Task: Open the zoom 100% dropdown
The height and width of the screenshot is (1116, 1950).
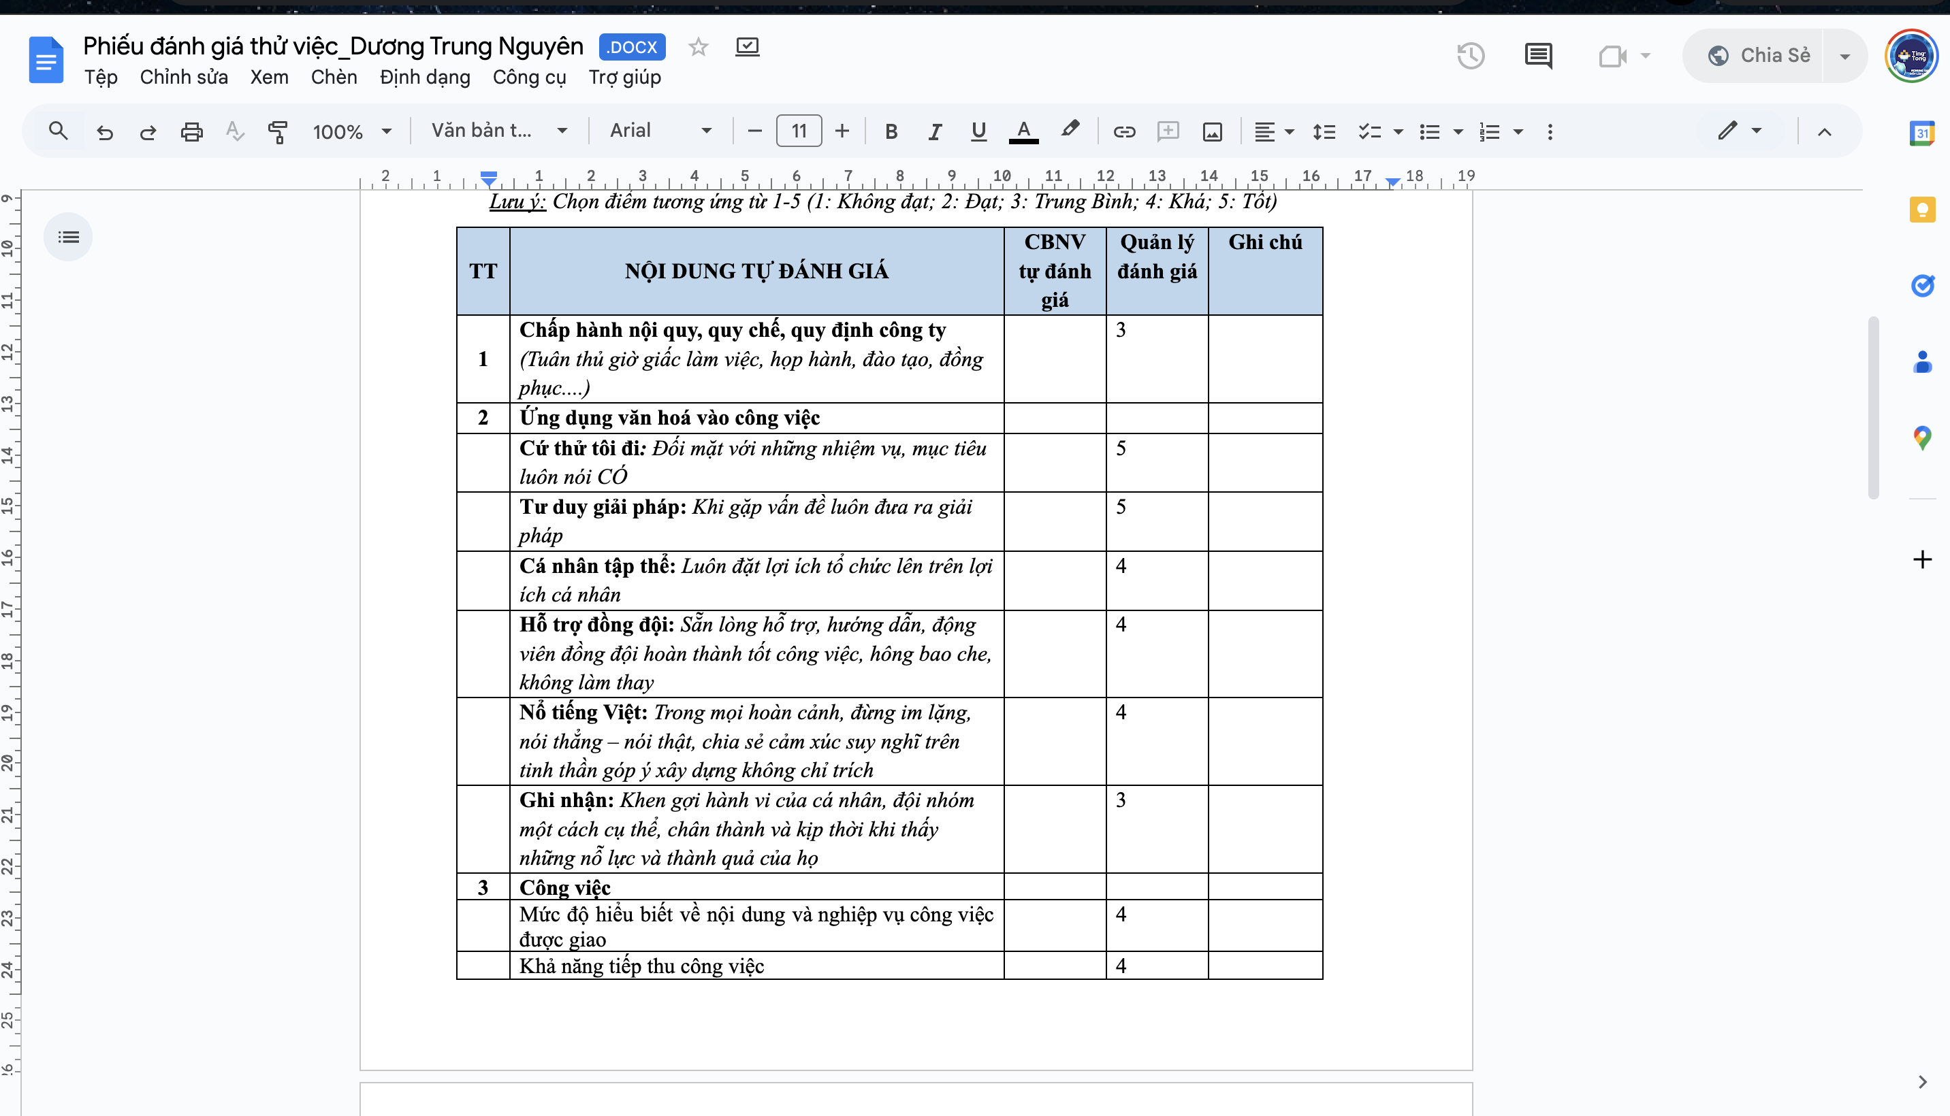Action: point(352,132)
